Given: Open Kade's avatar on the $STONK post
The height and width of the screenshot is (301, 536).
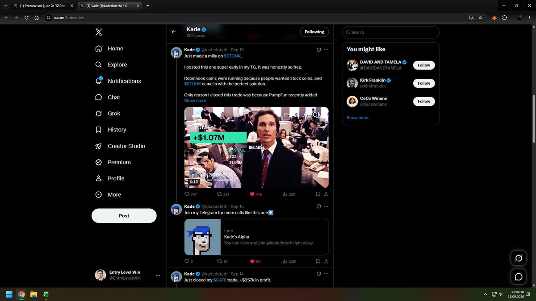Looking at the screenshot, I should [176, 53].
